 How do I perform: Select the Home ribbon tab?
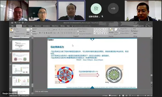pyautogui.click(x=19, y=26)
